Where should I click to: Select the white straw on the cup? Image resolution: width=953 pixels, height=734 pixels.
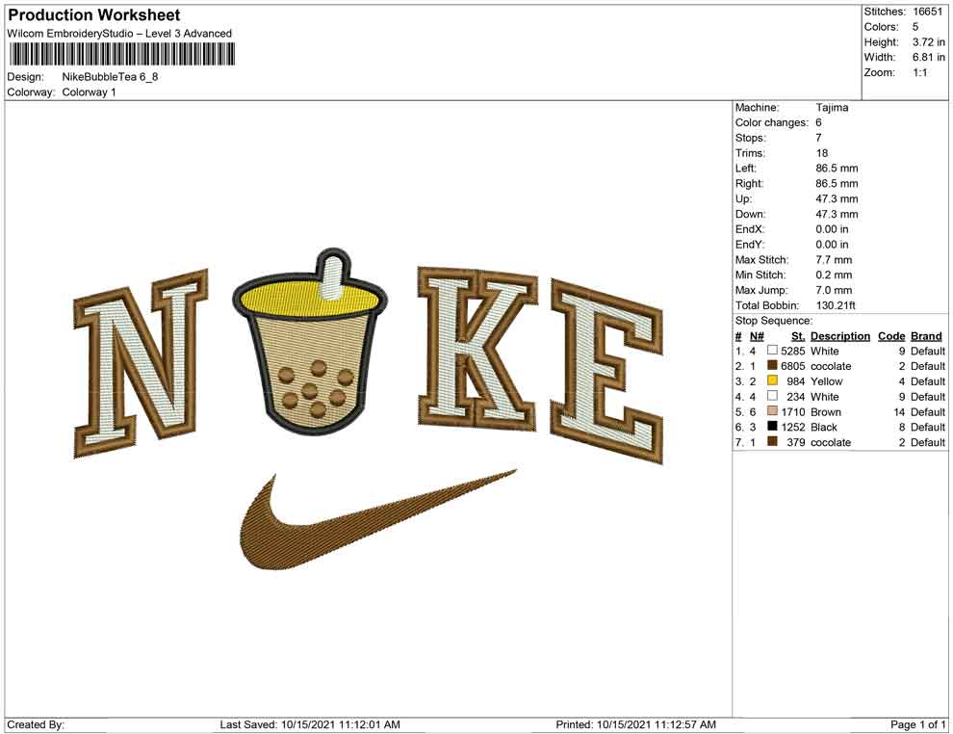[330, 275]
